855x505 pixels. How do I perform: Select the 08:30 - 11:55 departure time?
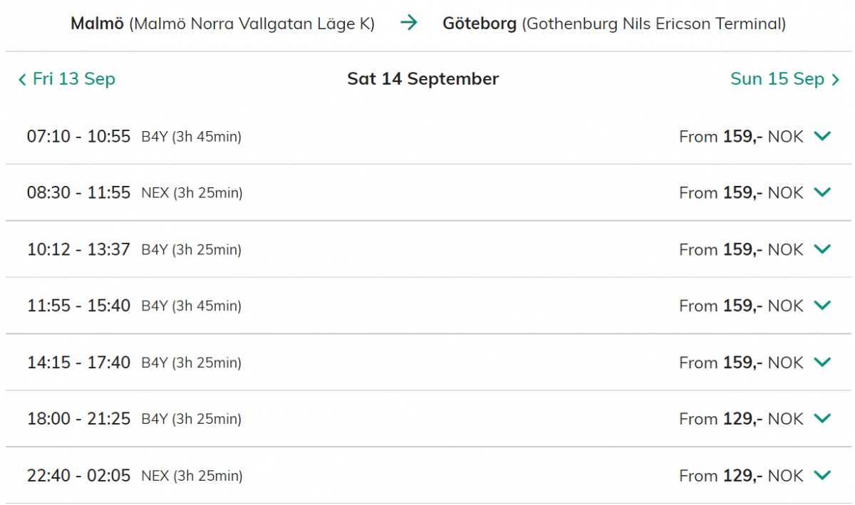click(x=78, y=192)
